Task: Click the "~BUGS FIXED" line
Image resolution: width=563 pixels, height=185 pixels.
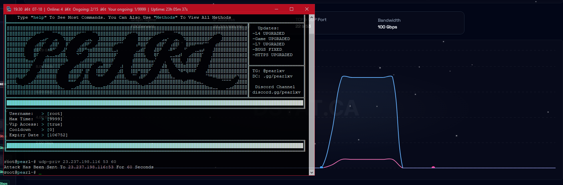Action: tap(267, 49)
